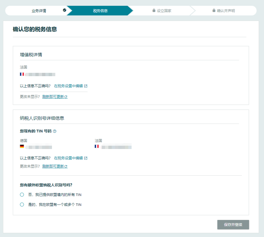Click the French flag in the TIN section
Image resolution: width=264 pixels, height=237 pixels.
(x=96, y=147)
